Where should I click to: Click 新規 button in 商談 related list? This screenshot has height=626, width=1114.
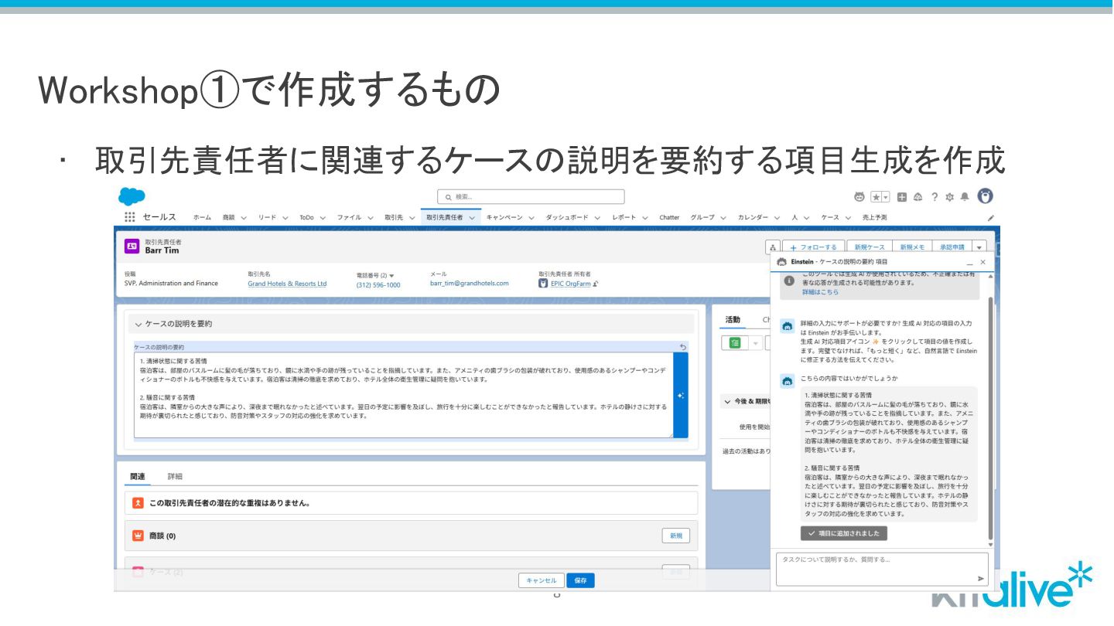click(x=676, y=536)
